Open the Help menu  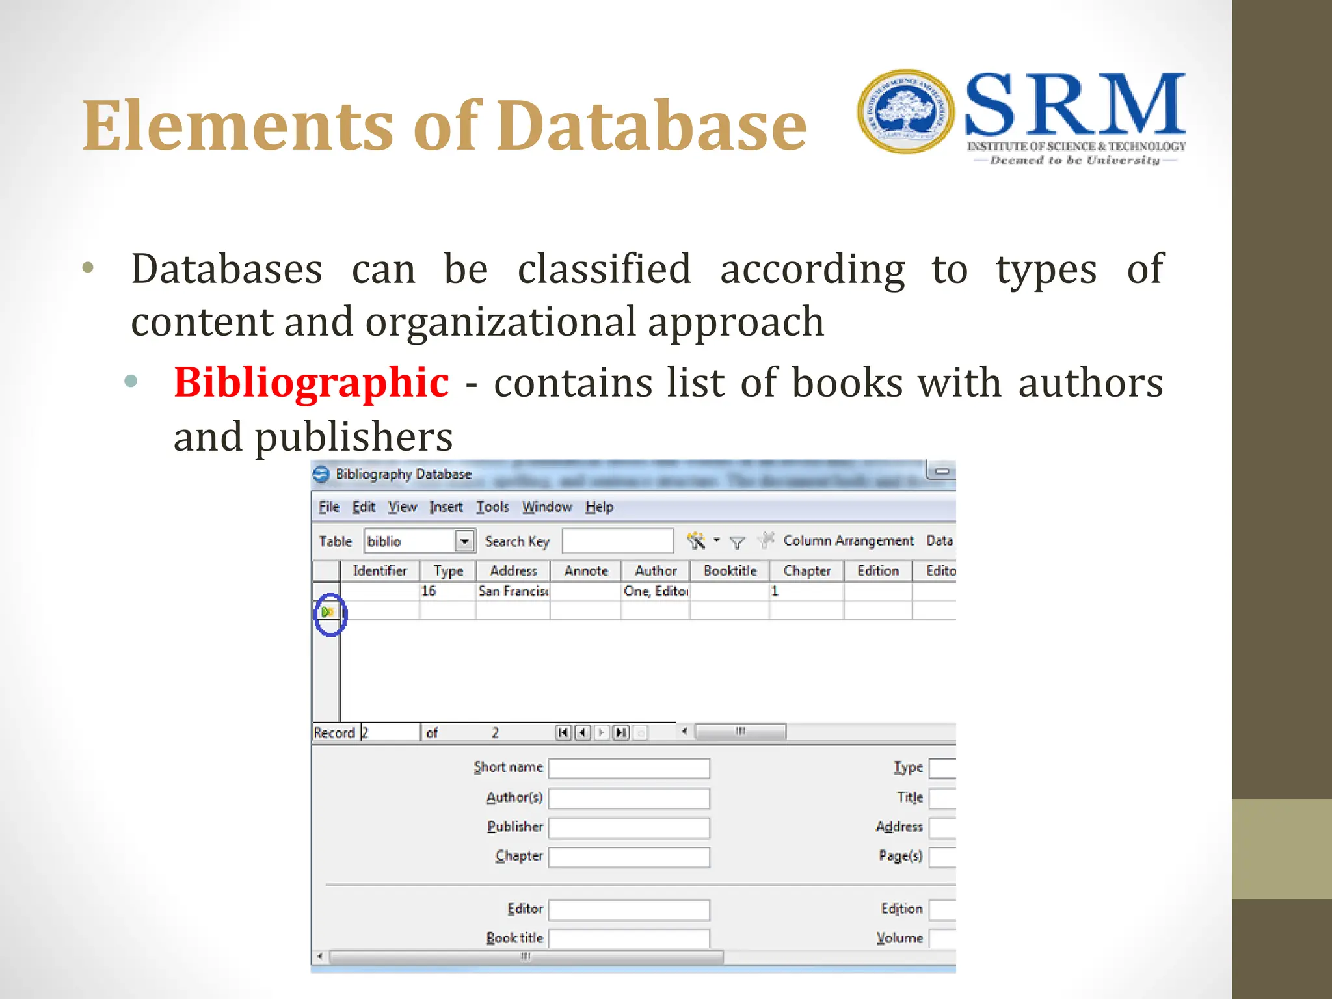pos(599,507)
